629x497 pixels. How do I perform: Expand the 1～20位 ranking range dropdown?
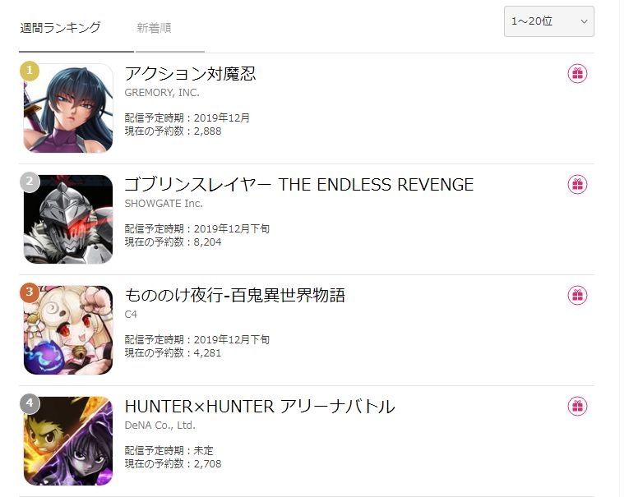(548, 21)
